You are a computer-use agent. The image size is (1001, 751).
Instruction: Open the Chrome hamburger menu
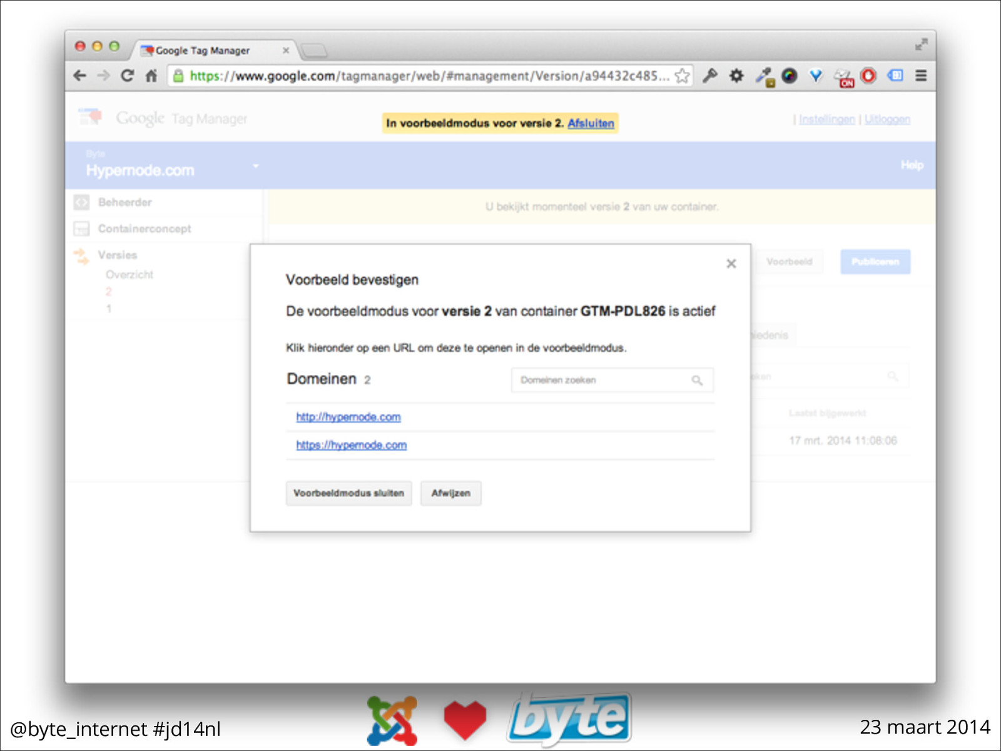click(x=921, y=76)
